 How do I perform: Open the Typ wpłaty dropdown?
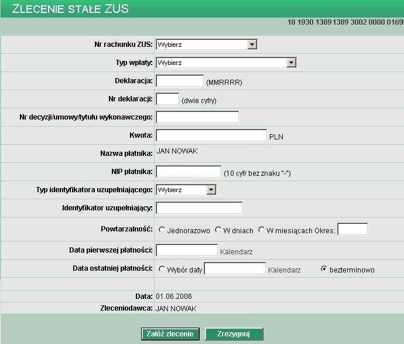(x=226, y=63)
